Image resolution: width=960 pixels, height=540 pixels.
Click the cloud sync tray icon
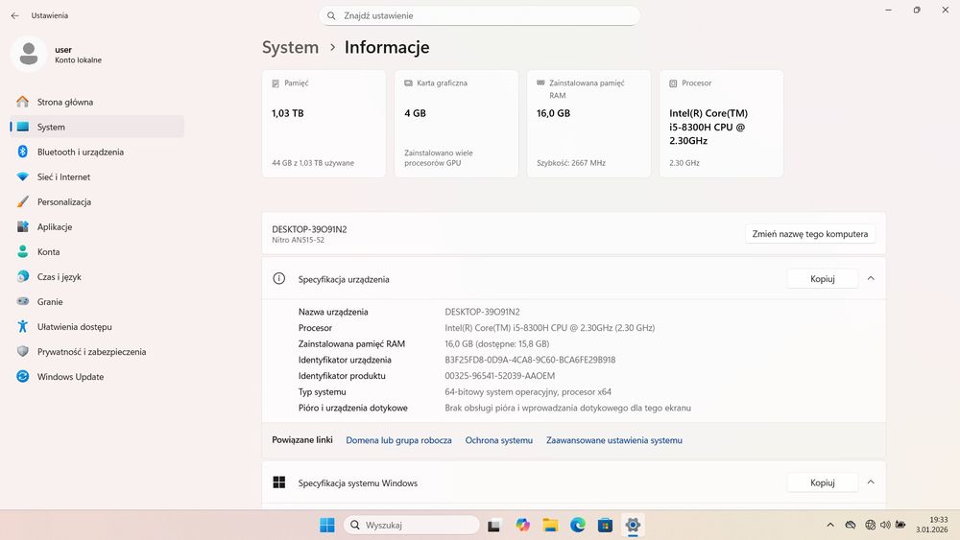[x=851, y=525]
